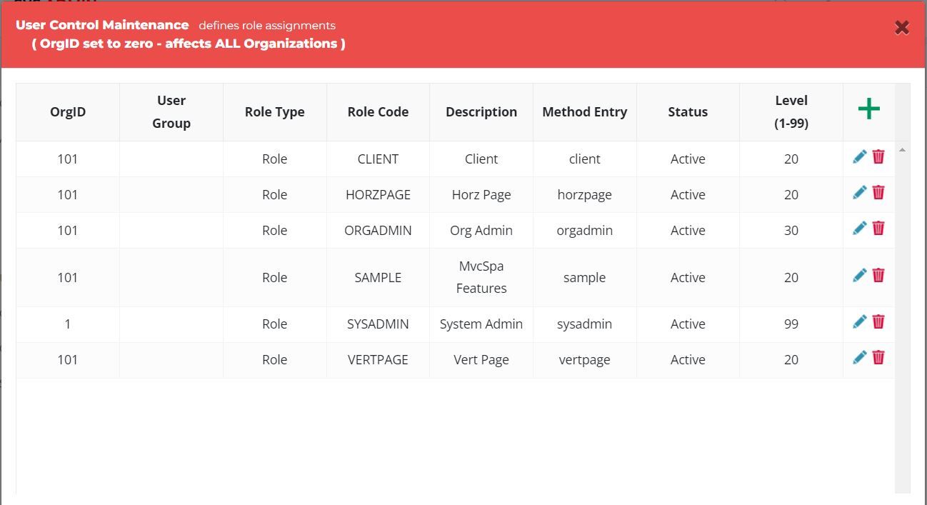Screen dimensions: 927x505
Task: Select the SYSADMIN role code cell
Action: pyautogui.click(x=378, y=324)
